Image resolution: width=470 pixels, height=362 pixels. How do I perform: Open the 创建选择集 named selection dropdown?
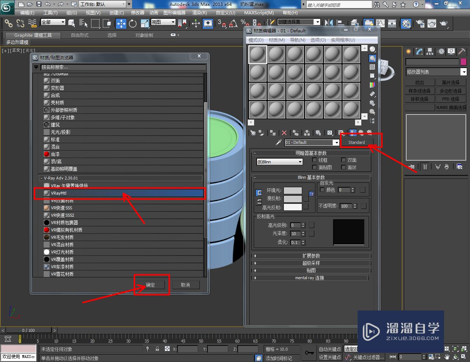coord(299,22)
